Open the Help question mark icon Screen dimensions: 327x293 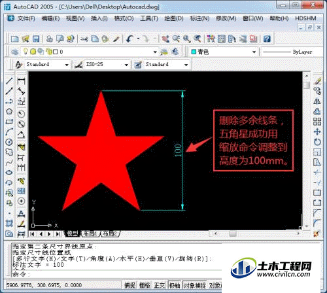pyautogui.click(x=267, y=39)
